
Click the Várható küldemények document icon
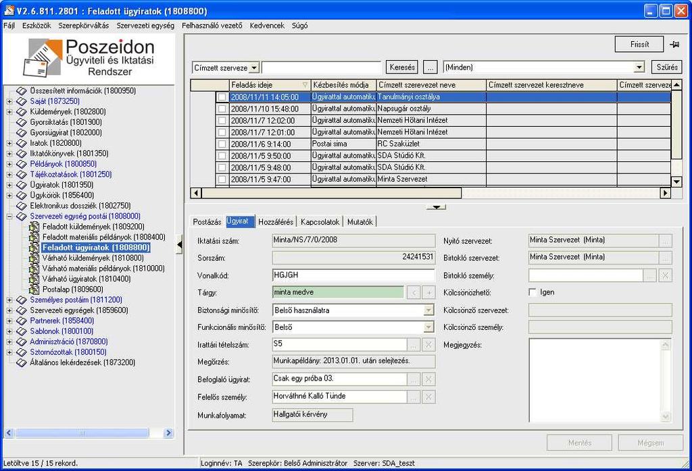tap(34, 258)
